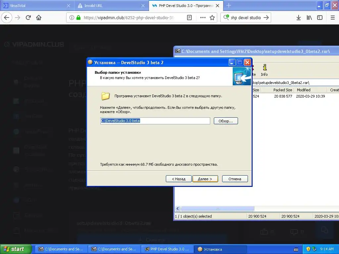Open second 7-Zip taskbar item

pyautogui.click(x=114, y=249)
